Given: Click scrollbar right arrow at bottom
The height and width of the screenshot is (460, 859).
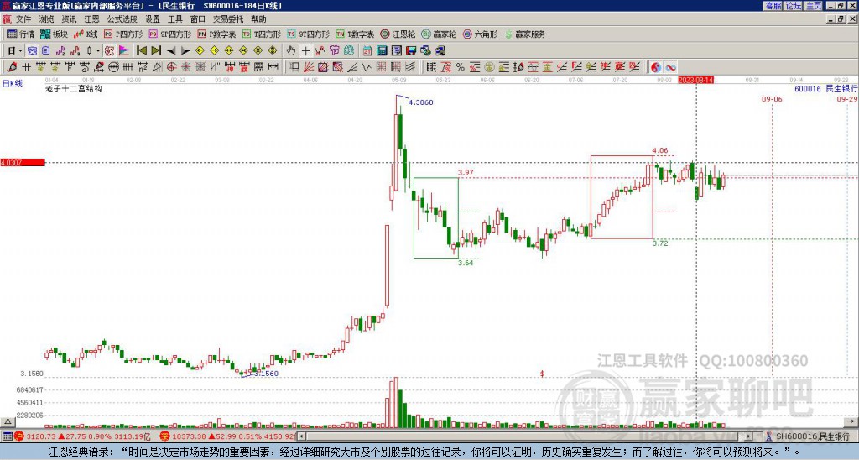Looking at the screenshot, I should [x=748, y=436].
